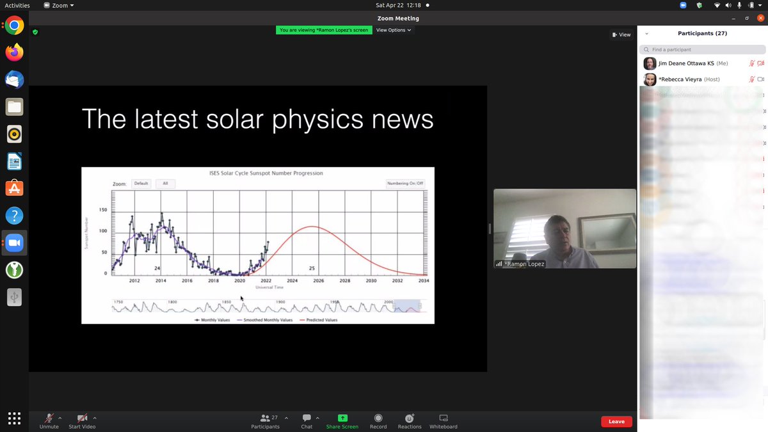Click the Zoom icon in the dock
Viewport: 768px width, 432px height.
[14, 243]
